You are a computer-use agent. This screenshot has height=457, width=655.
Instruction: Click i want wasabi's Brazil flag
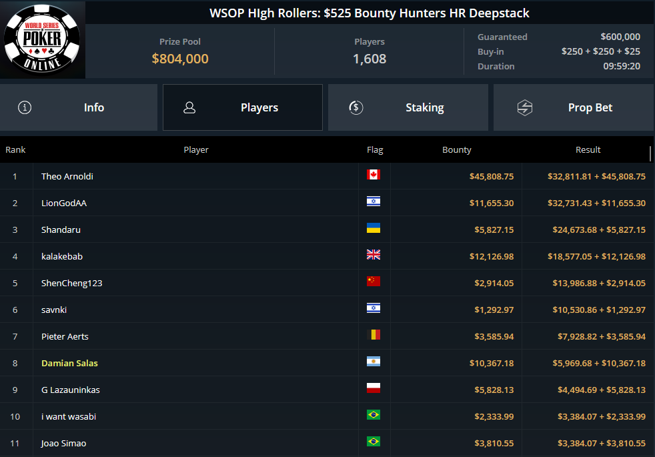(374, 415)
